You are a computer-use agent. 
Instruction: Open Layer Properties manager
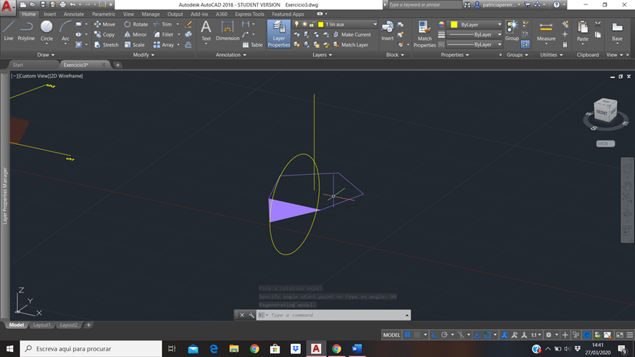pyautogui.click(x=279, y=34)
